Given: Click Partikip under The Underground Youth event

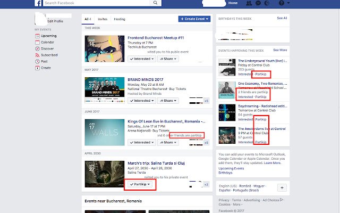Looking at the screenshot, I should pyautogui.click(x=261, y=75).
